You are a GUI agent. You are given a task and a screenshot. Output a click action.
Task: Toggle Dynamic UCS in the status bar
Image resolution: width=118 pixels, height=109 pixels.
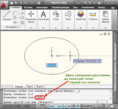pyautogui.click(x=65, y=106)
